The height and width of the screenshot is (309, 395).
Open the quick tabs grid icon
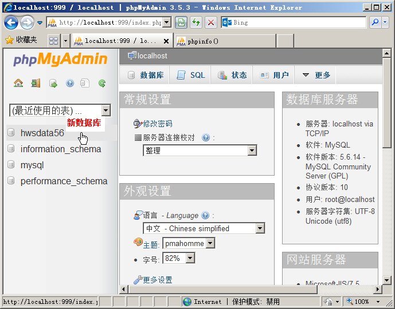click(x=54, y=41)
